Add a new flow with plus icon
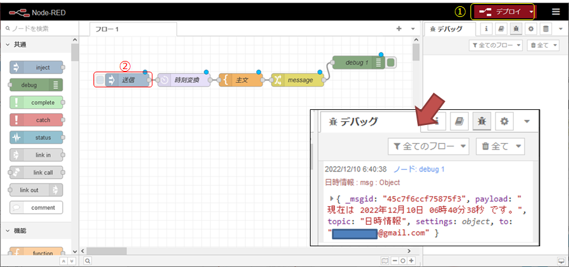The image size is (569, 267). 399,29
